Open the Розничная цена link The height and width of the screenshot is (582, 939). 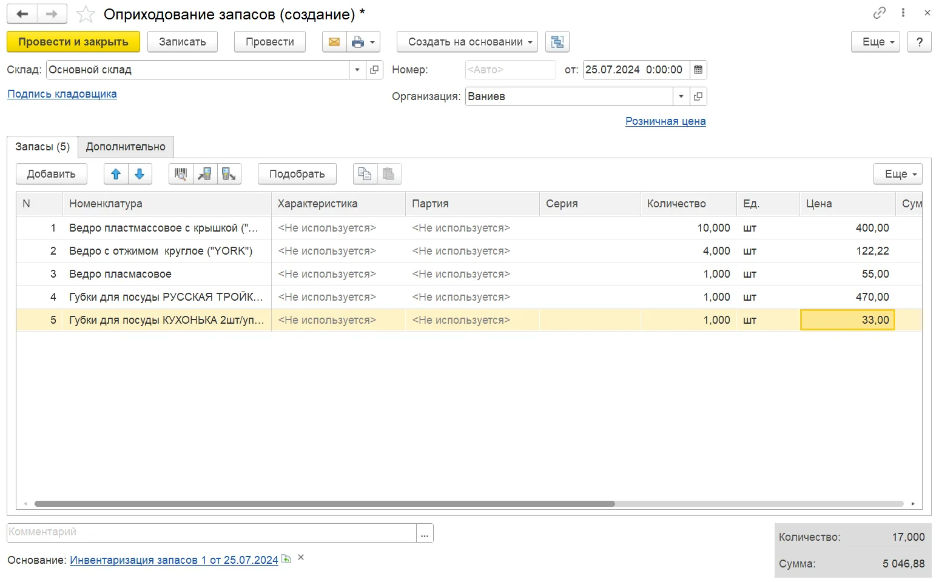pyautogui.click(x=665, y=121)
